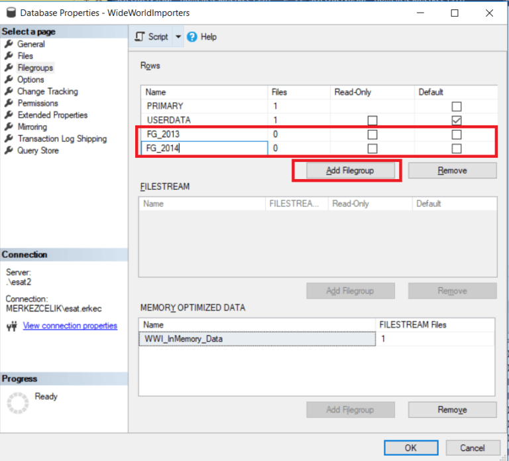
Task: Click the wrench icon beside Change Tracking
Action: (9, 92)
